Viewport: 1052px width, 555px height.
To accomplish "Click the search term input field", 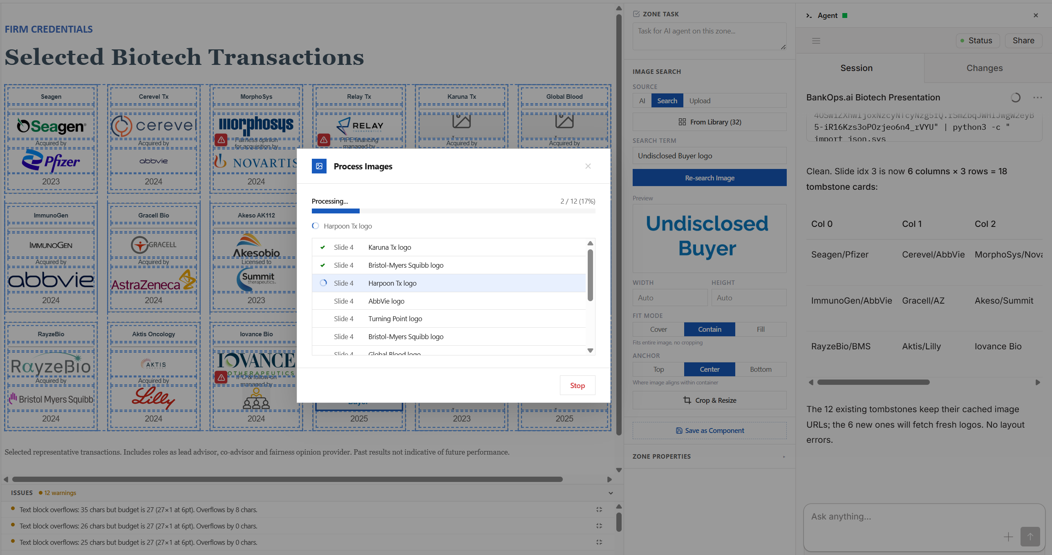I will tap(709, 156).
